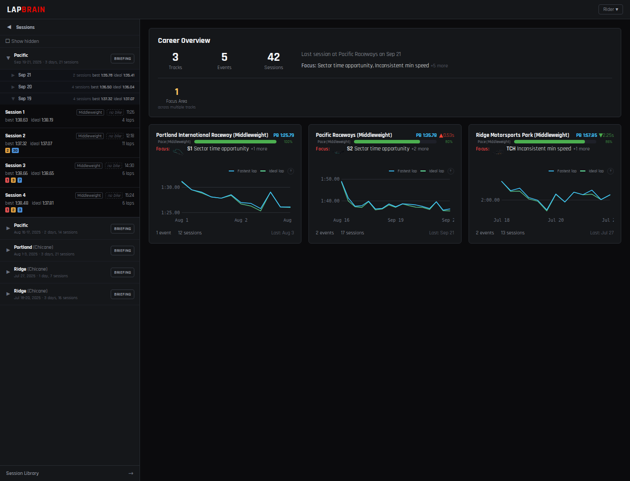
Task: Toggle Fastest lap series on Pacific Raceways chart
Action: [403, 171]
